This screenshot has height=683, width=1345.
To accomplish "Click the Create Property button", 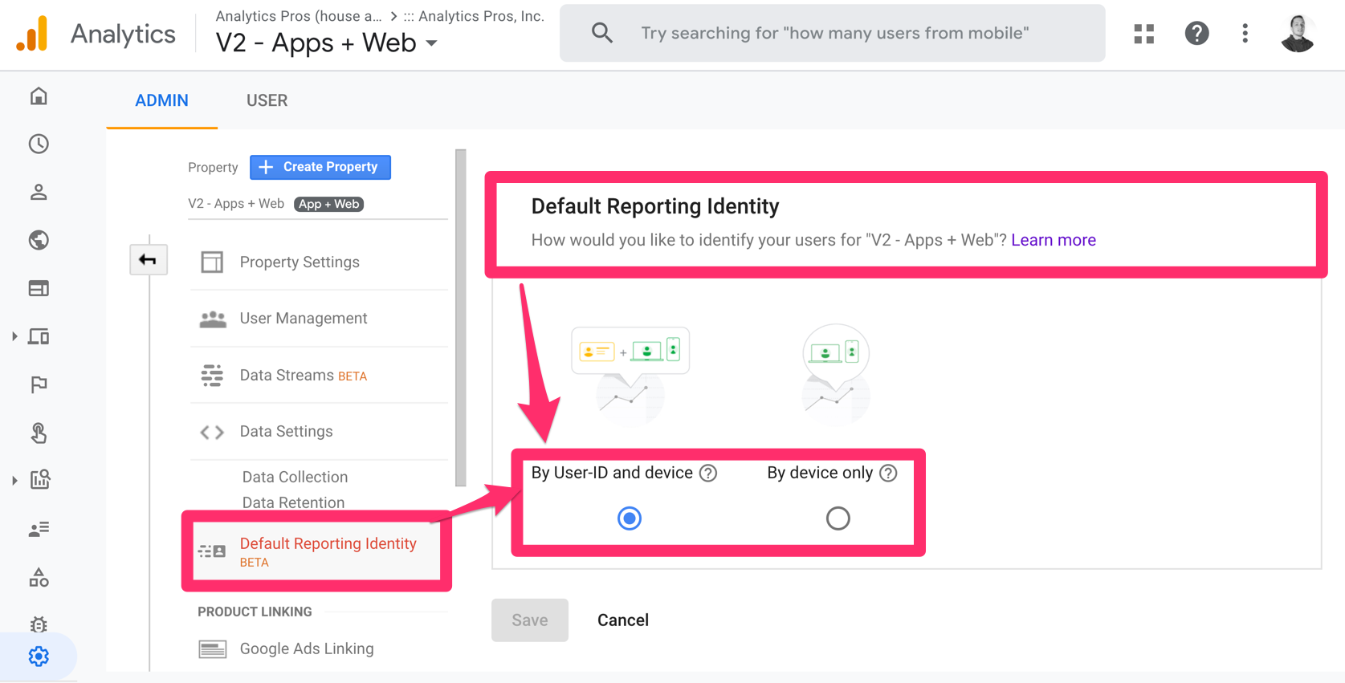I will tap(320, 167).
